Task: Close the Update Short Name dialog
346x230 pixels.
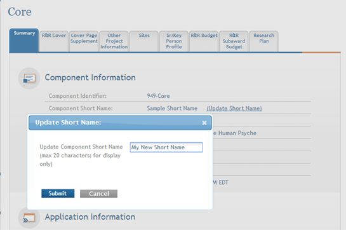Action: (x=204, y=123)
